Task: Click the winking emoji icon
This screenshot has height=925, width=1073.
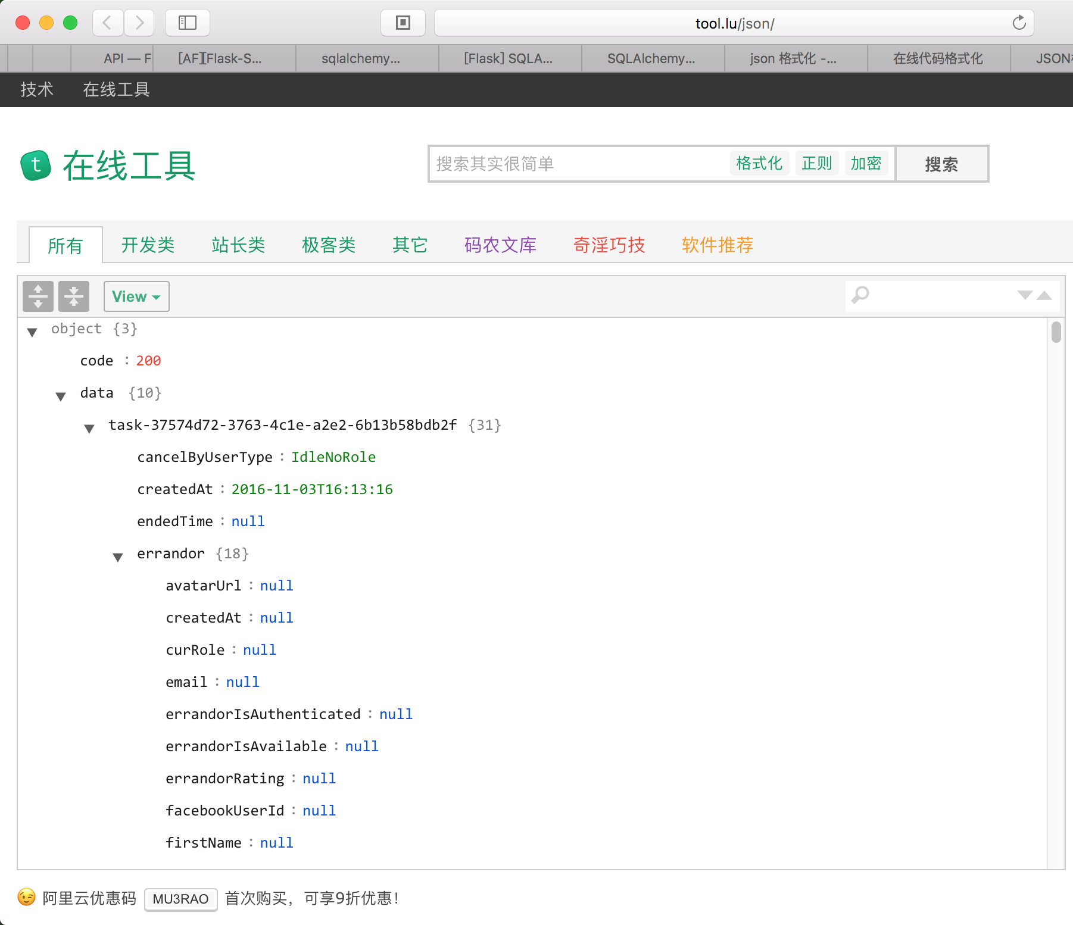Action: 26,897
